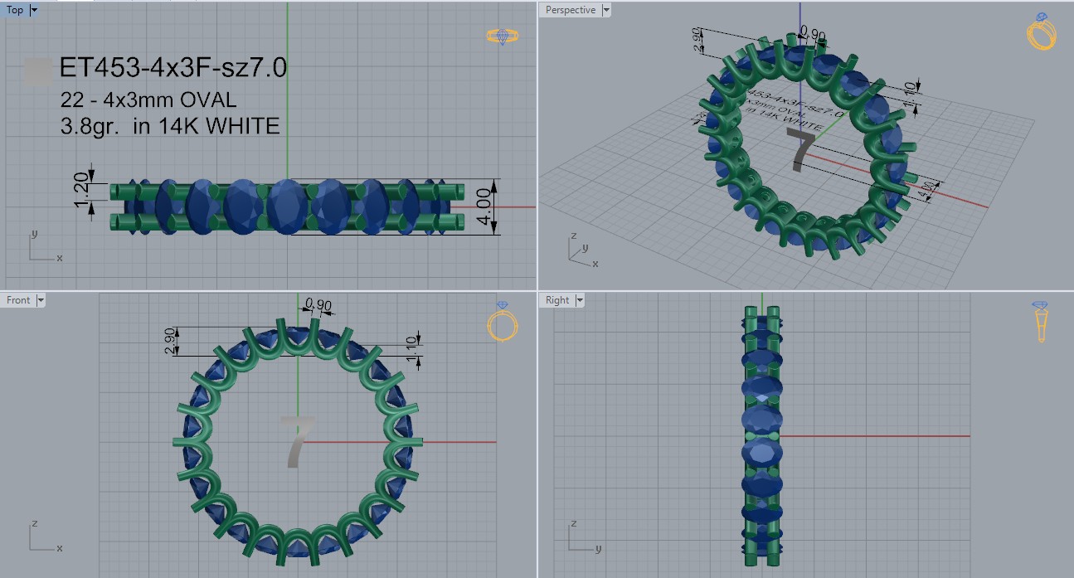Click the gray color square beside ET453 title

click(38, 70)
